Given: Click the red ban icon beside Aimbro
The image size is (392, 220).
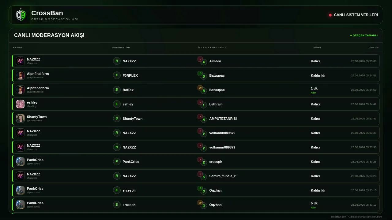Looking at the screenshot, I should point(200,59).
